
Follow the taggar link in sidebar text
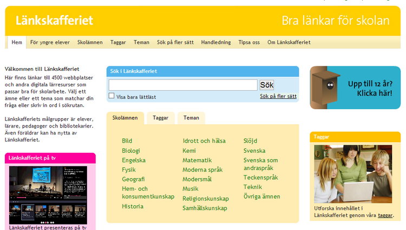click(385, 215)
